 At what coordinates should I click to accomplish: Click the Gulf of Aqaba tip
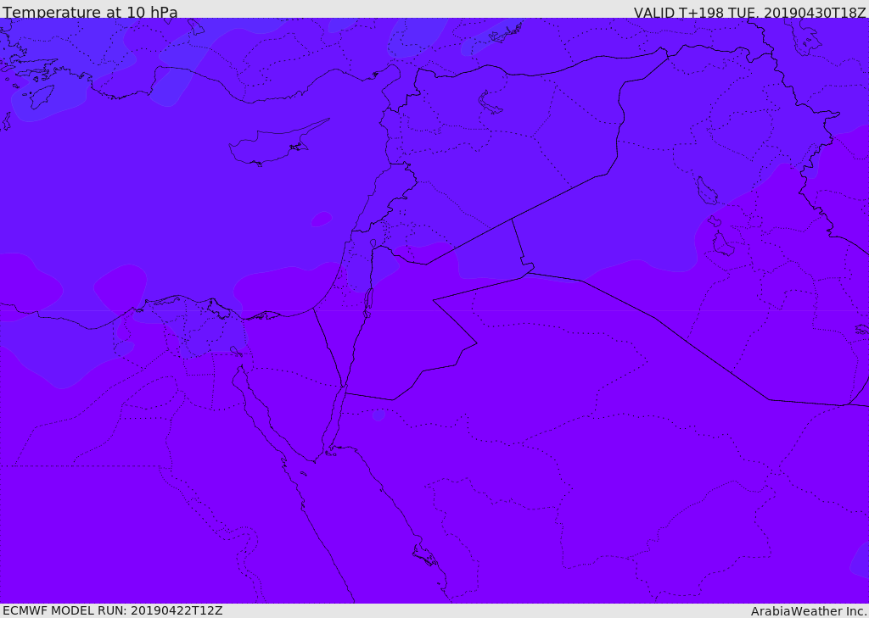(343, 387)
